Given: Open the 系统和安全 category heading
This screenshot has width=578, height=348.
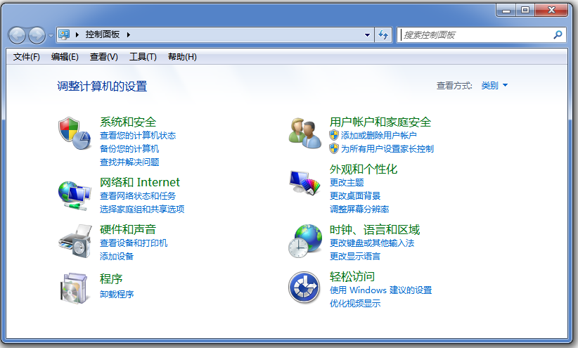Looking at the screenshot, I should tap(128, 122).
